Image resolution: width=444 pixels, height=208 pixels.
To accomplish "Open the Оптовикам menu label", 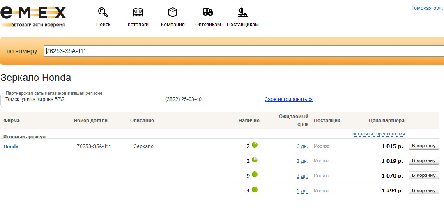I will (208, 25).
